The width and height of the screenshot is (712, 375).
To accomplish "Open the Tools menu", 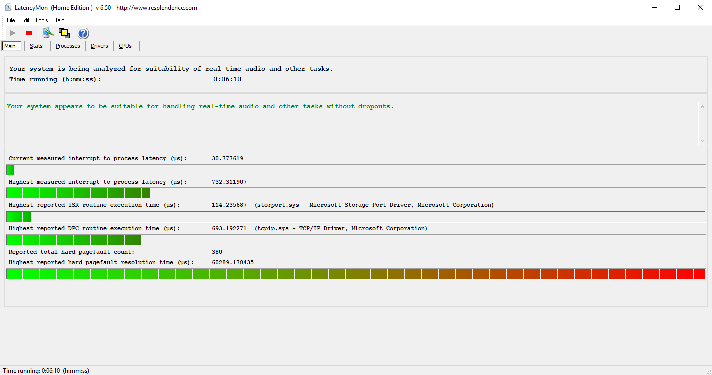I will [x=41, y=20].
